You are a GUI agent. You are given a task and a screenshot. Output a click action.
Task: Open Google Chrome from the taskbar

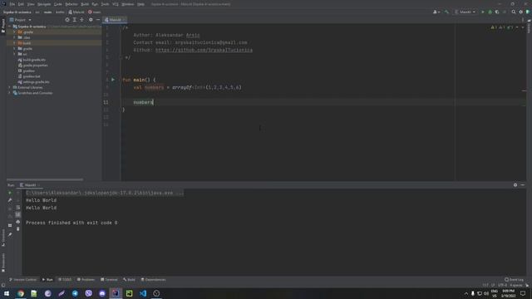tap(21, 293)
